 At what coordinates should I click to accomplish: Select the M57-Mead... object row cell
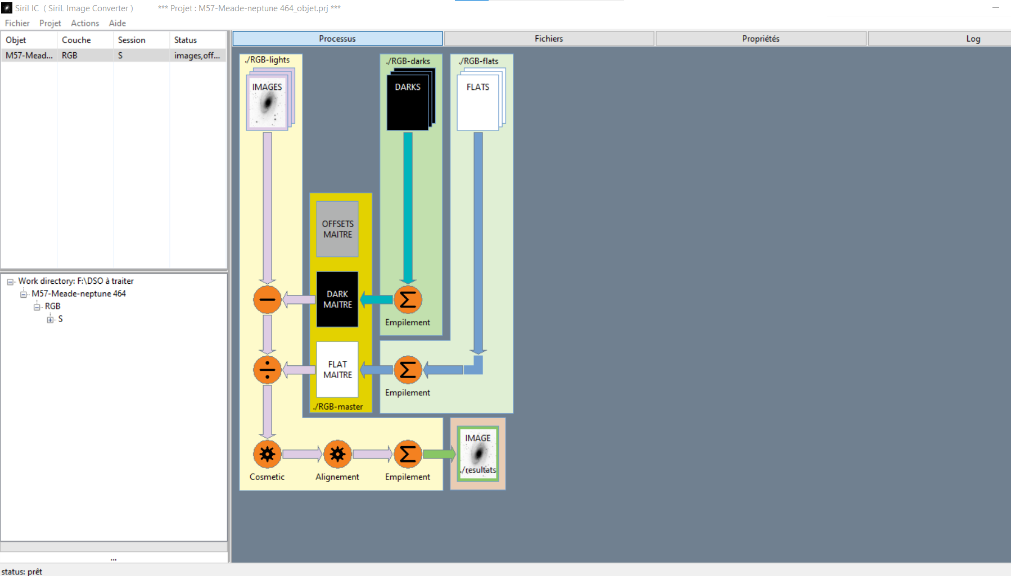point(29,55)
